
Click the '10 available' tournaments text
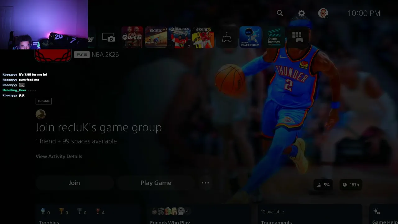click(x=272, y=212)
